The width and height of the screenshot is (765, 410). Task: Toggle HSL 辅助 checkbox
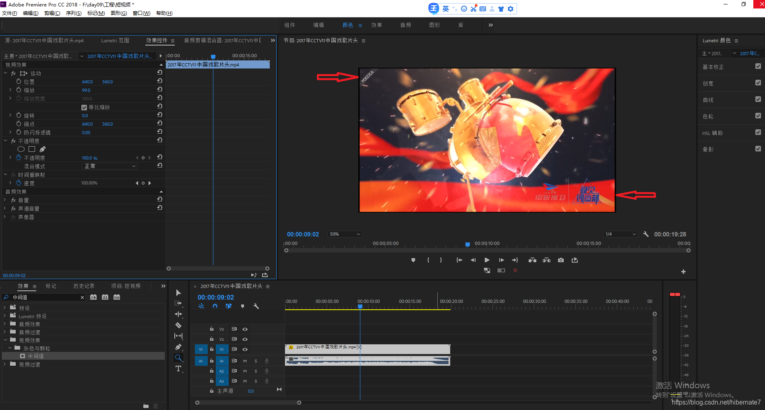[x=758, y=133]
